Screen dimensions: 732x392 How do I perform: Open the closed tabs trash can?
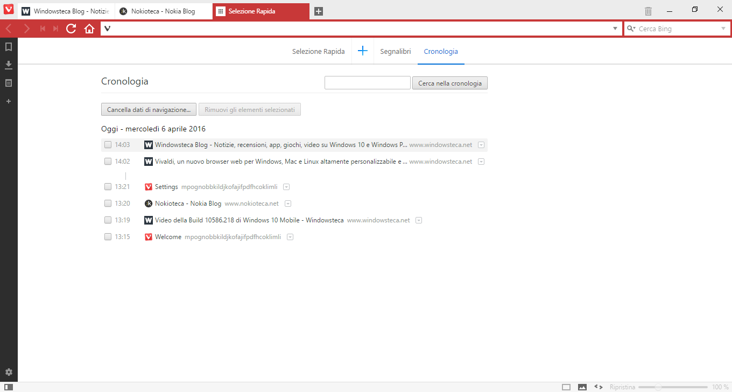(x=649, y=11)
